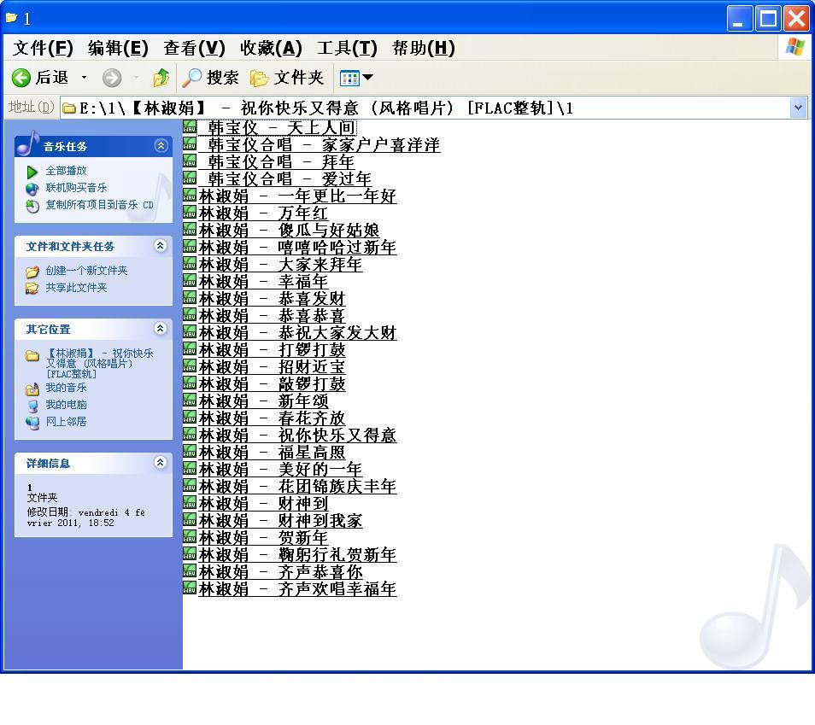Maximize the folder window
815x725 pixels.
point(768,19)
